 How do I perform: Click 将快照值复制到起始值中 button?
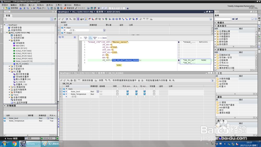click(x=124, y=80)
